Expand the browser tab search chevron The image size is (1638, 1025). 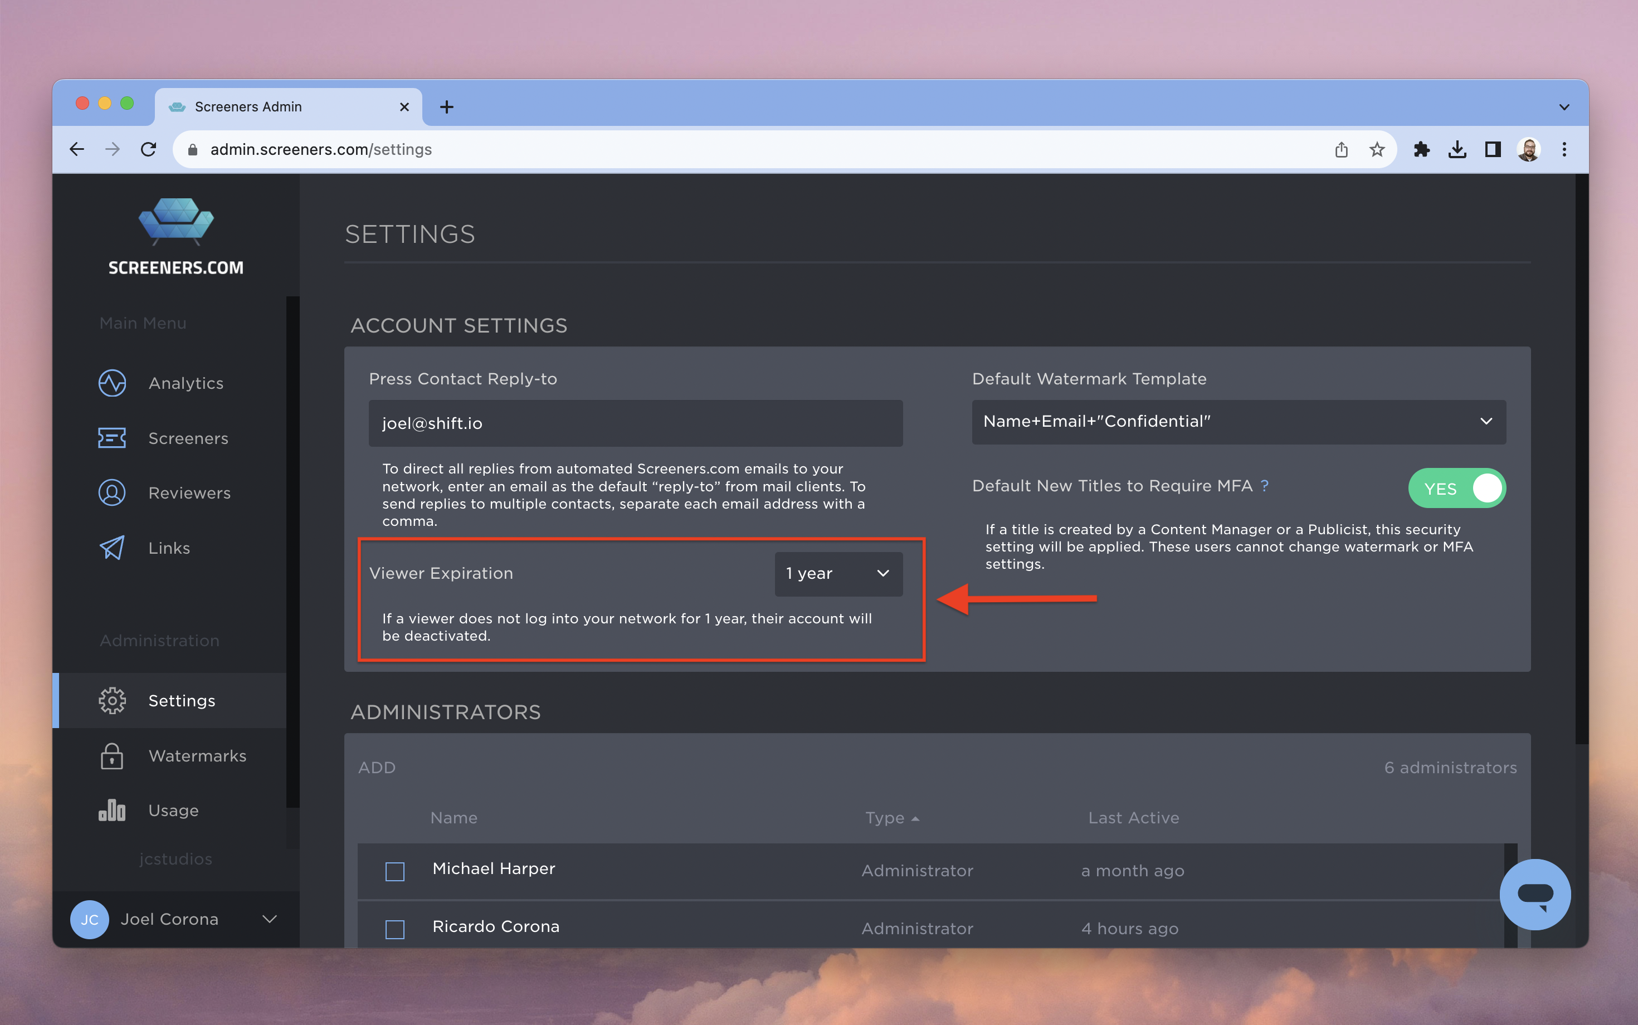coord(1565,107)
